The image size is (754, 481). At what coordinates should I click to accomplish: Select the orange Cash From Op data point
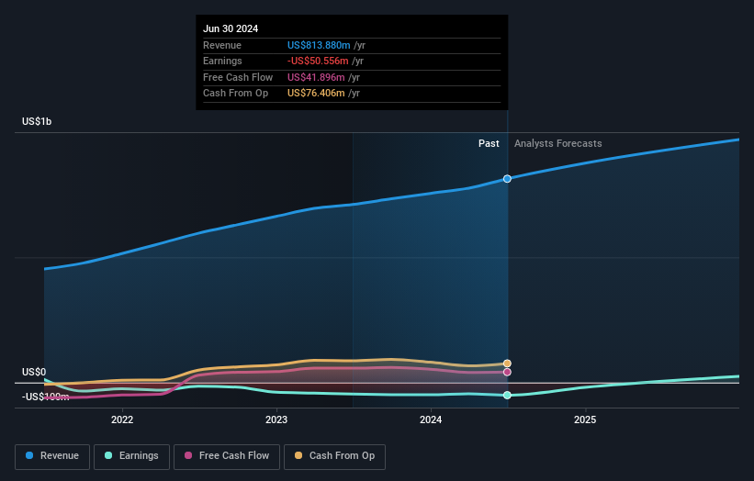pos(507,364)
